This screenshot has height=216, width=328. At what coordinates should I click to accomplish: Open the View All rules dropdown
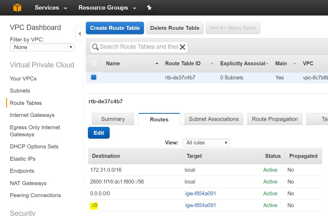[x=206, y=143]
